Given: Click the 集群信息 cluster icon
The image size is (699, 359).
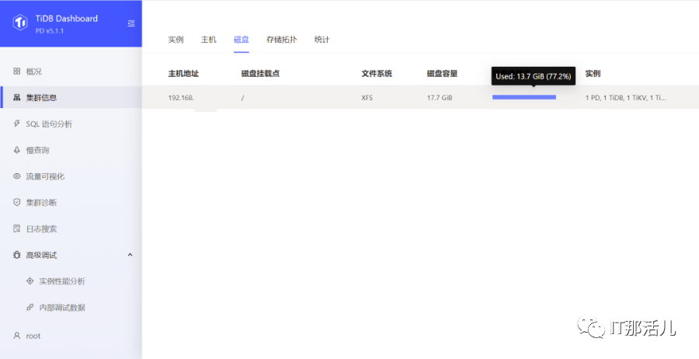Looking at the screenshot, I should 17,98.
